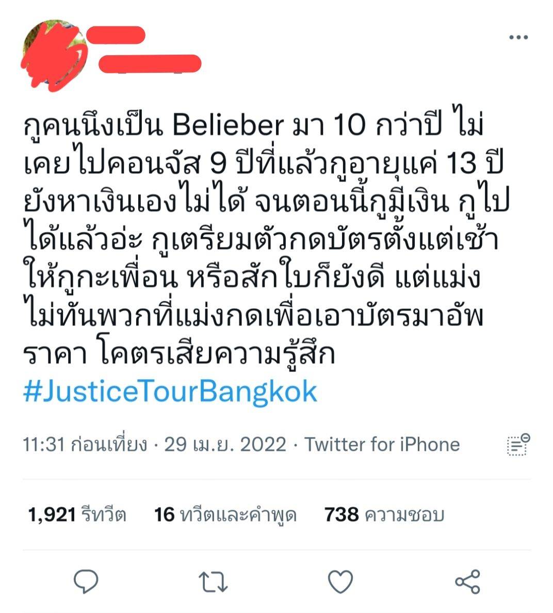The image size is (553, 613).
Task: Reply with the speech bubble icon
Action: [86, 582]
